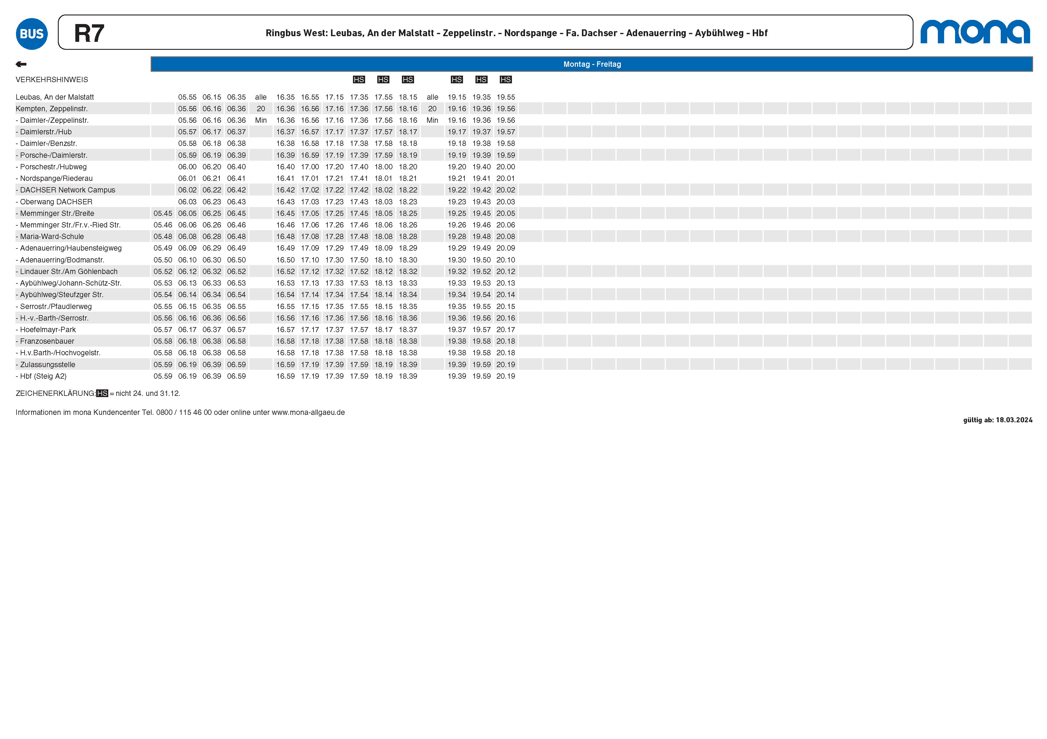The height and width of the screenshot is (739, 1047).
Task: Click the stop Porschestr./Hubweg
Action: click(x=51, y=167)
